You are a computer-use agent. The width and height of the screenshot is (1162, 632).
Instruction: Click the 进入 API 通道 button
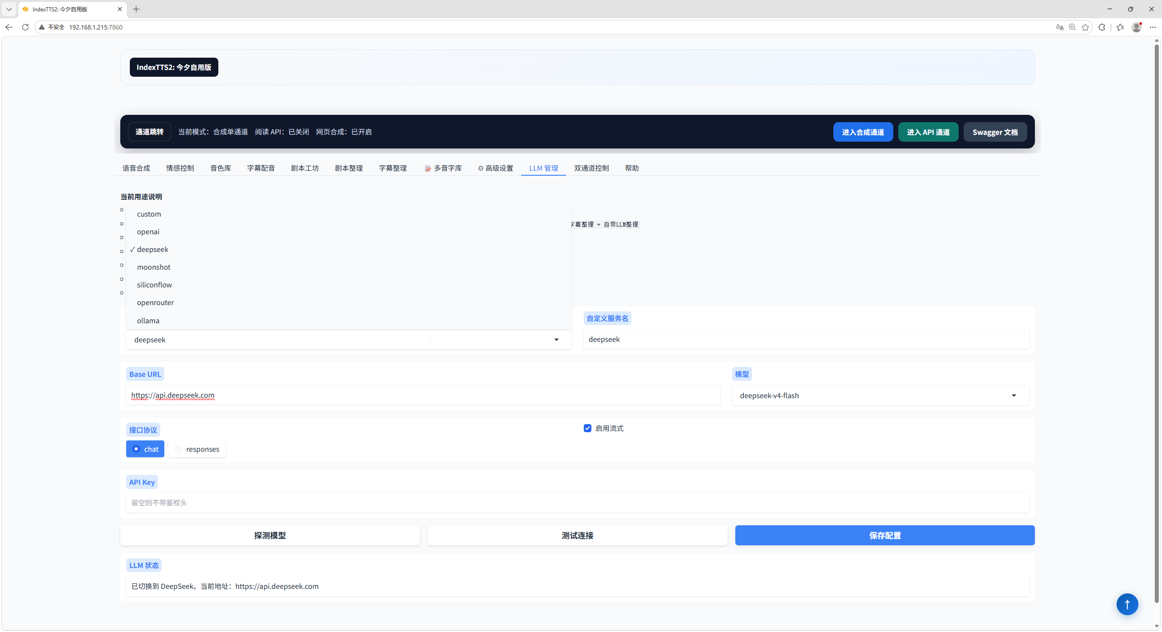928,132
